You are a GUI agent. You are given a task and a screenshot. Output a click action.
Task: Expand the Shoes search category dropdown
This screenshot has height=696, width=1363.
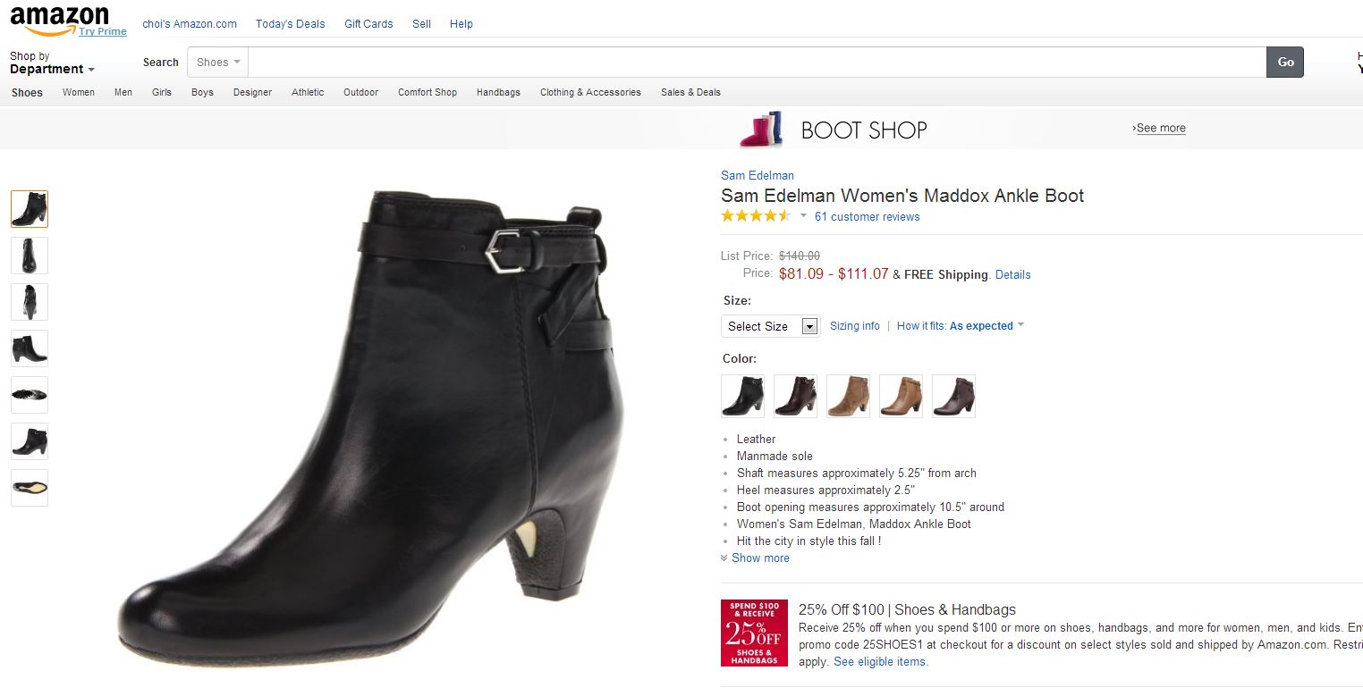pos(218,63)
